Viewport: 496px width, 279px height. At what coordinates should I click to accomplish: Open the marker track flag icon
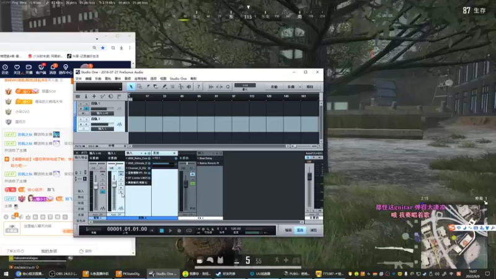[x=119, y=96]
